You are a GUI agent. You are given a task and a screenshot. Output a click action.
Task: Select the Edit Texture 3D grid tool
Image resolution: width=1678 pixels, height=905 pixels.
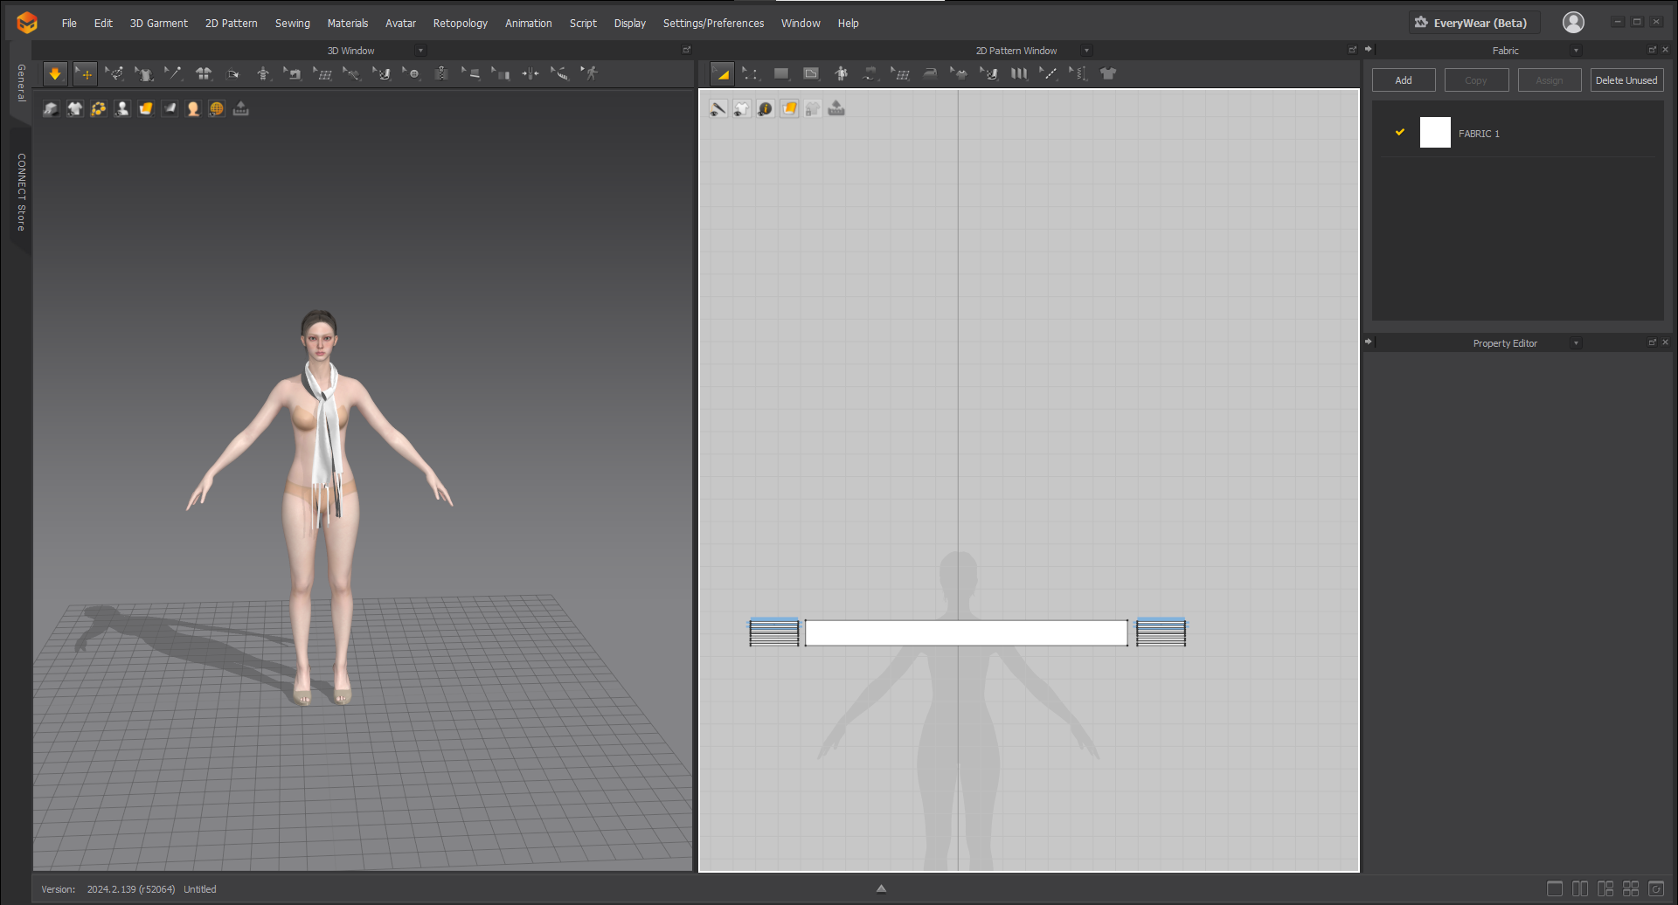pos(322,74)
